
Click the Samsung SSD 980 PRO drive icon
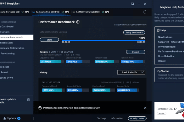[x=34, y=12]
